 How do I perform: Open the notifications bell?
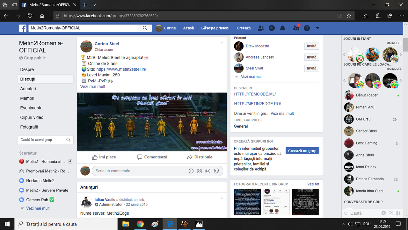click(282, 28)
